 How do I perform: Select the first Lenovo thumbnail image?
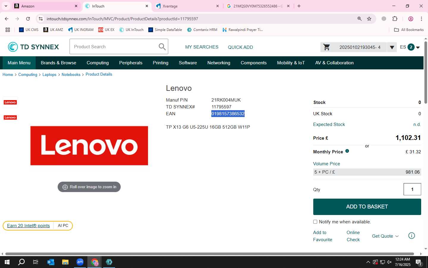click(x=10, y=102)
